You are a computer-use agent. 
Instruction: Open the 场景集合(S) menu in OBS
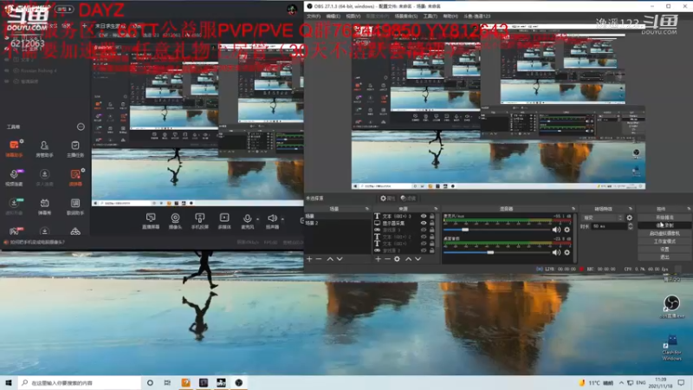405,16
